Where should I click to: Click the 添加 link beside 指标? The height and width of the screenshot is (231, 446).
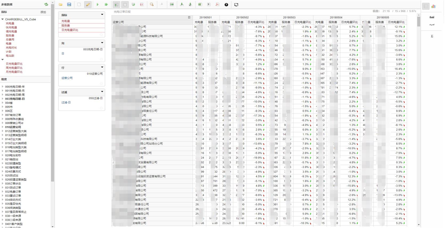[43, 12]
